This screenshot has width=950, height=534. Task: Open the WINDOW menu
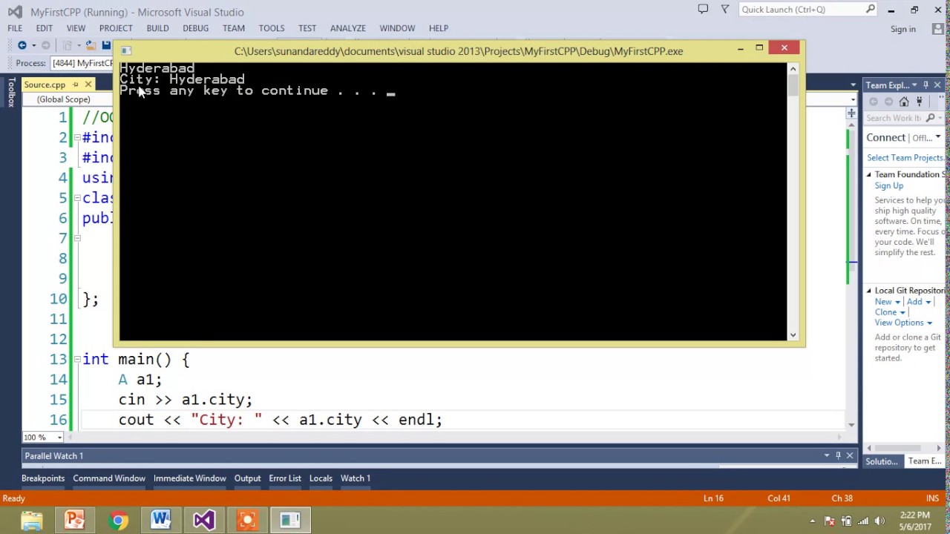(397, 28)
